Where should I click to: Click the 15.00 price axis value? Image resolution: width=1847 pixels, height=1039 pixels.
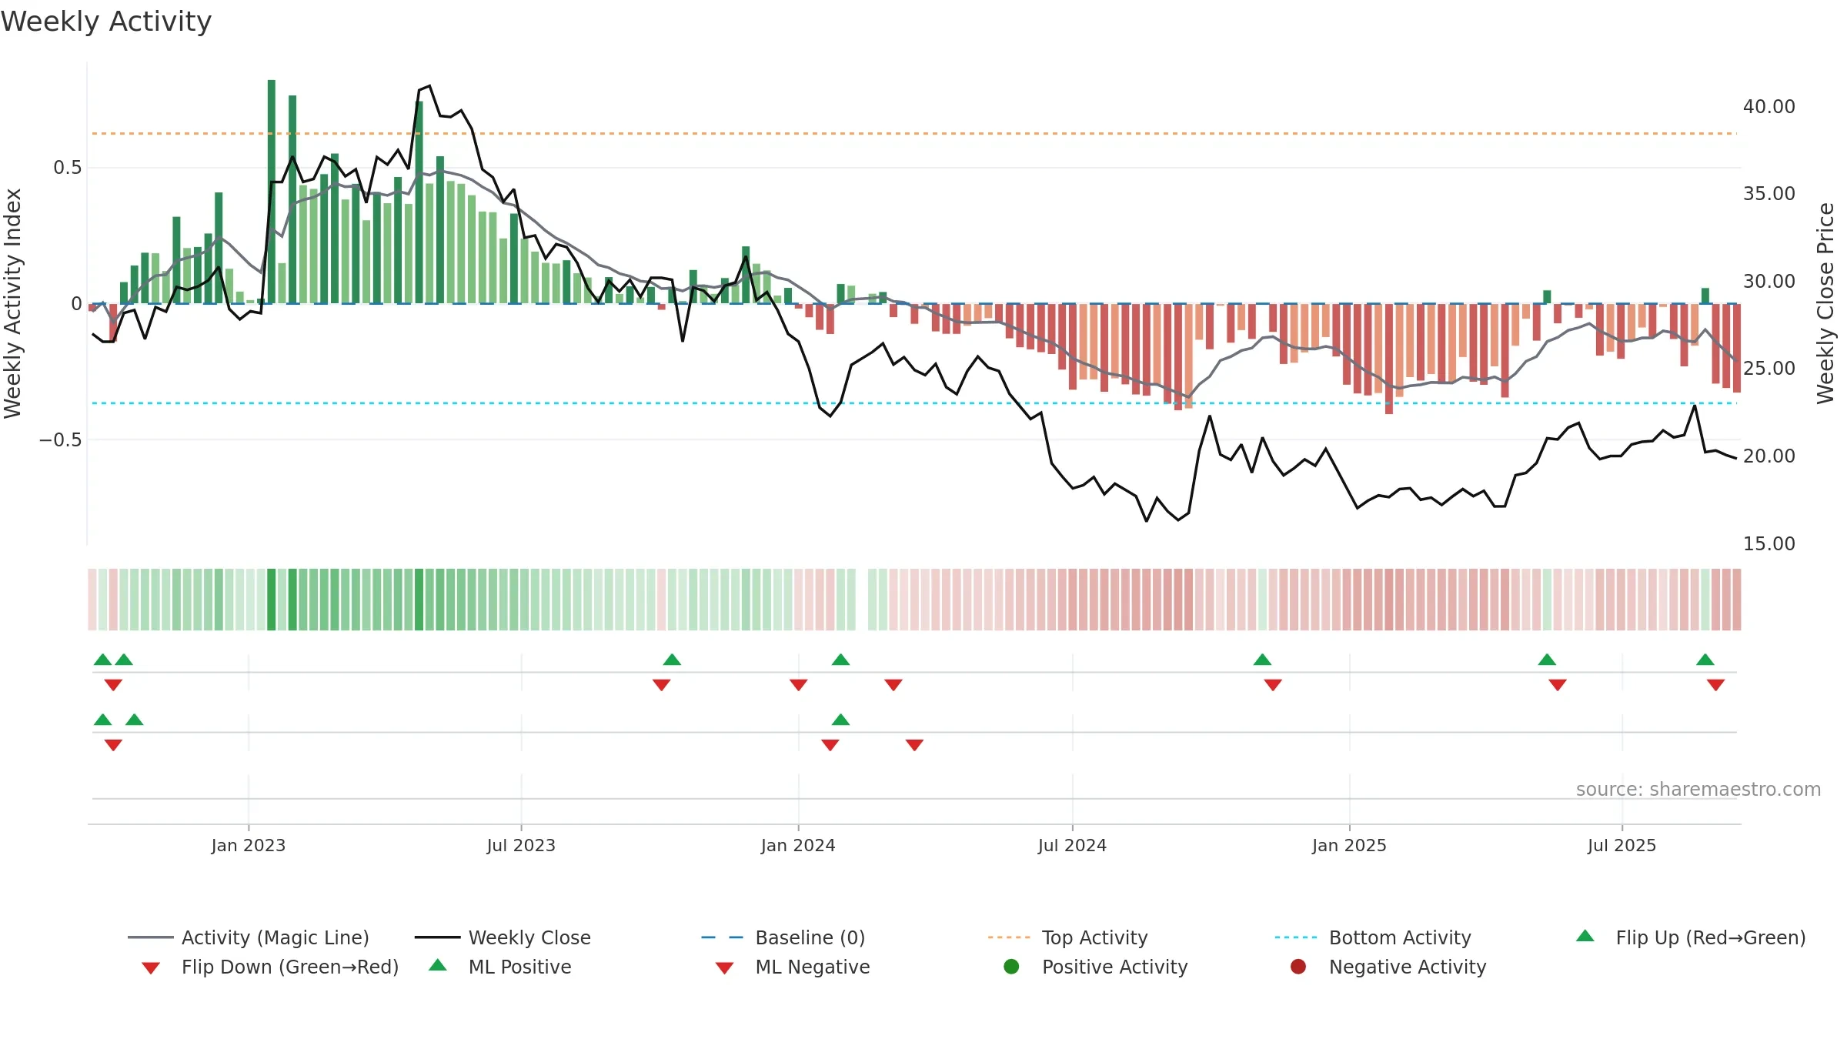point(1769,543)
